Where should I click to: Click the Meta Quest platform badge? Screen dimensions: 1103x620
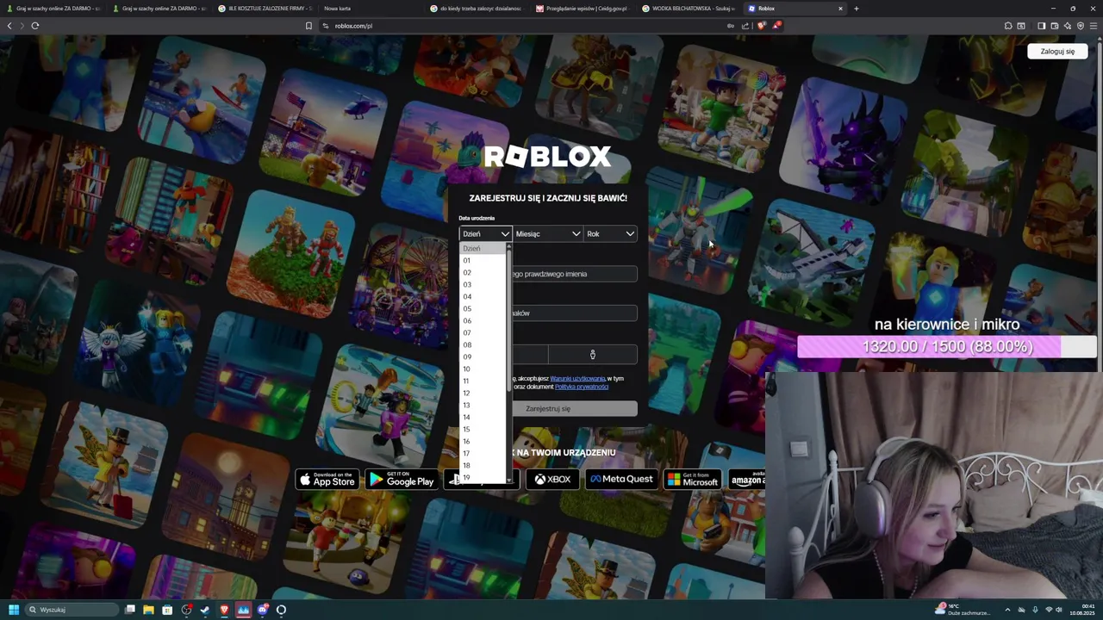(x=621, y=480)
